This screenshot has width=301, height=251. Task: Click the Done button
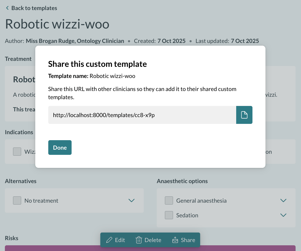pyautogui.click(x=60, y=148)
